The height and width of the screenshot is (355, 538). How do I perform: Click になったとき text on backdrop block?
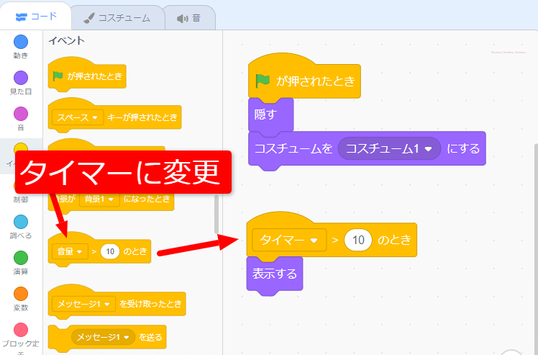147,199
